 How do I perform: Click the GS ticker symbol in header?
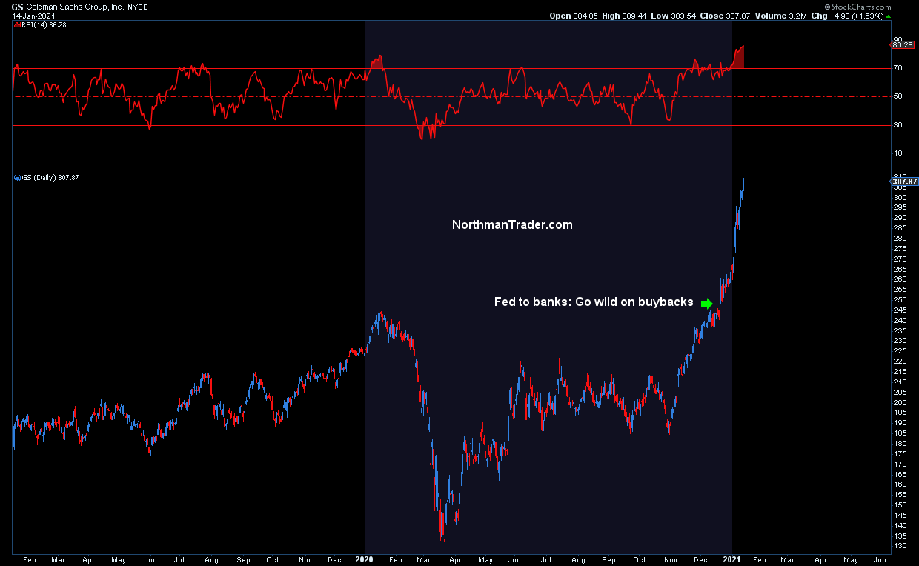(x=17, y=6)
